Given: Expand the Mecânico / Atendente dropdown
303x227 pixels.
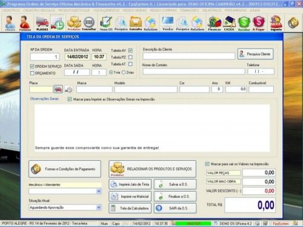Looking at the screenshot, I should click(99, 191).
